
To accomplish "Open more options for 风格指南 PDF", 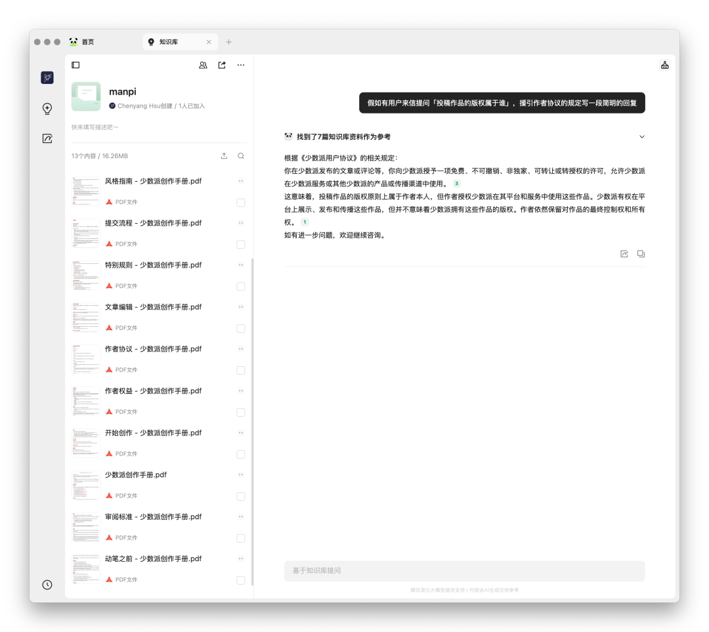I will click(241, 181).
